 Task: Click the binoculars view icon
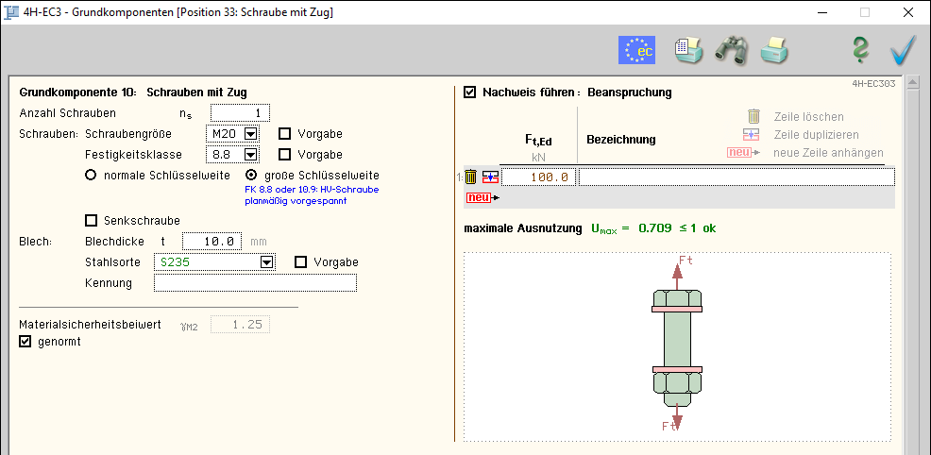pyautogui.click(x=731, y=50)
